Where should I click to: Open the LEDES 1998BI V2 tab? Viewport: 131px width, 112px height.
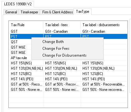[18, 4]
